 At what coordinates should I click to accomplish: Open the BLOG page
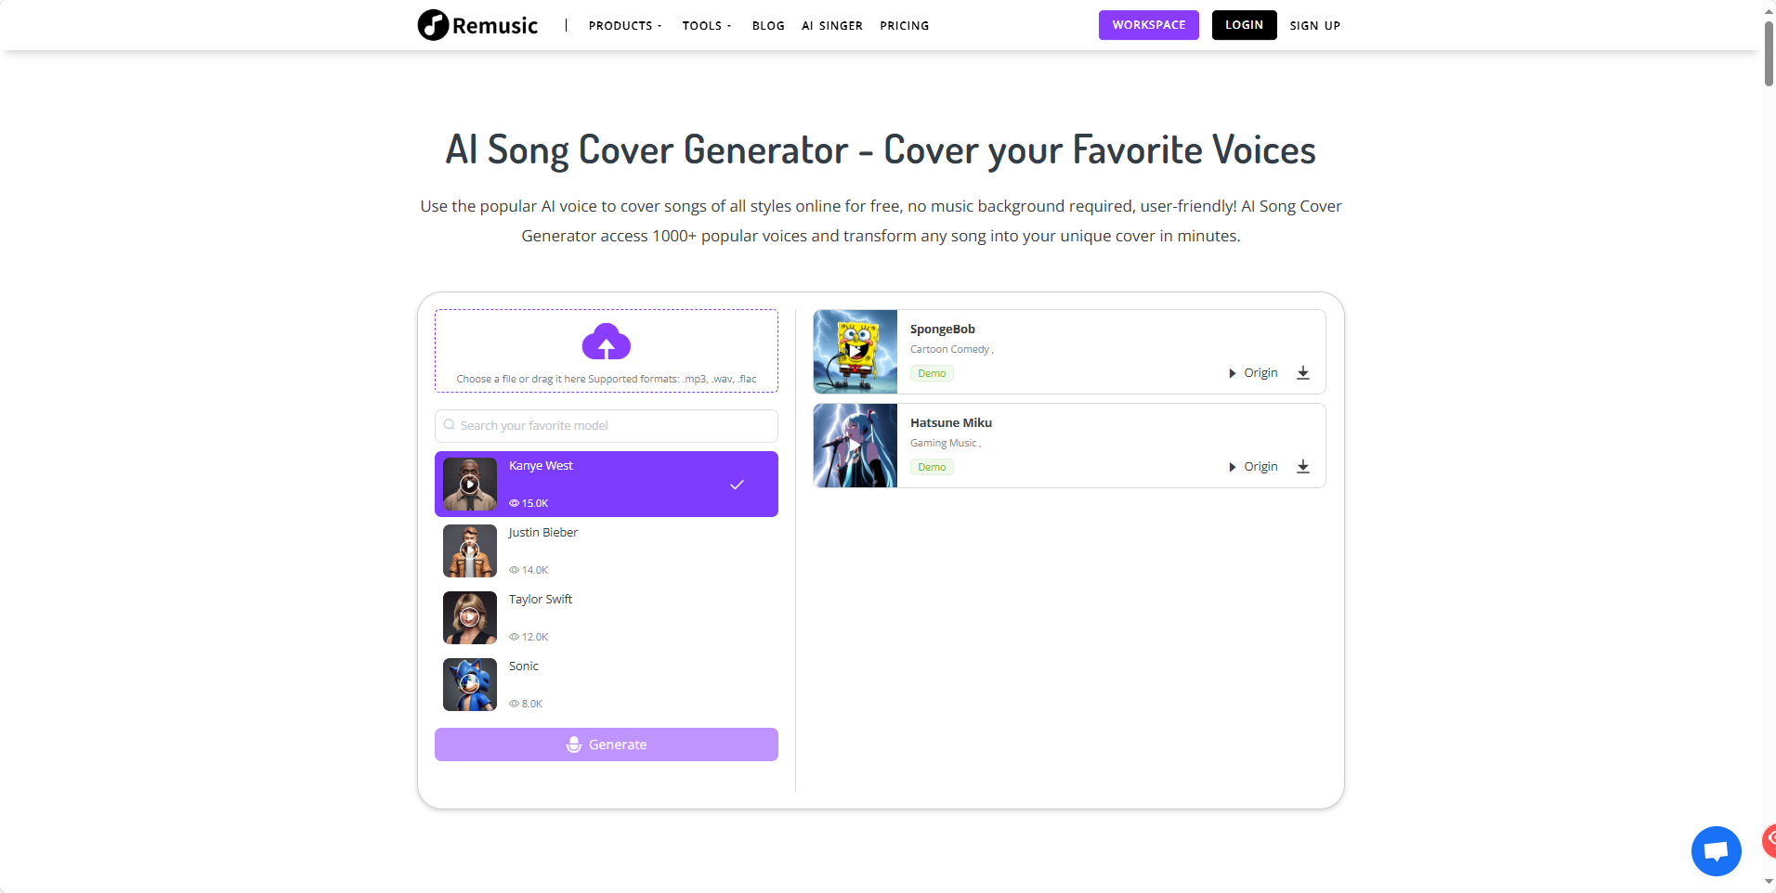767,25
